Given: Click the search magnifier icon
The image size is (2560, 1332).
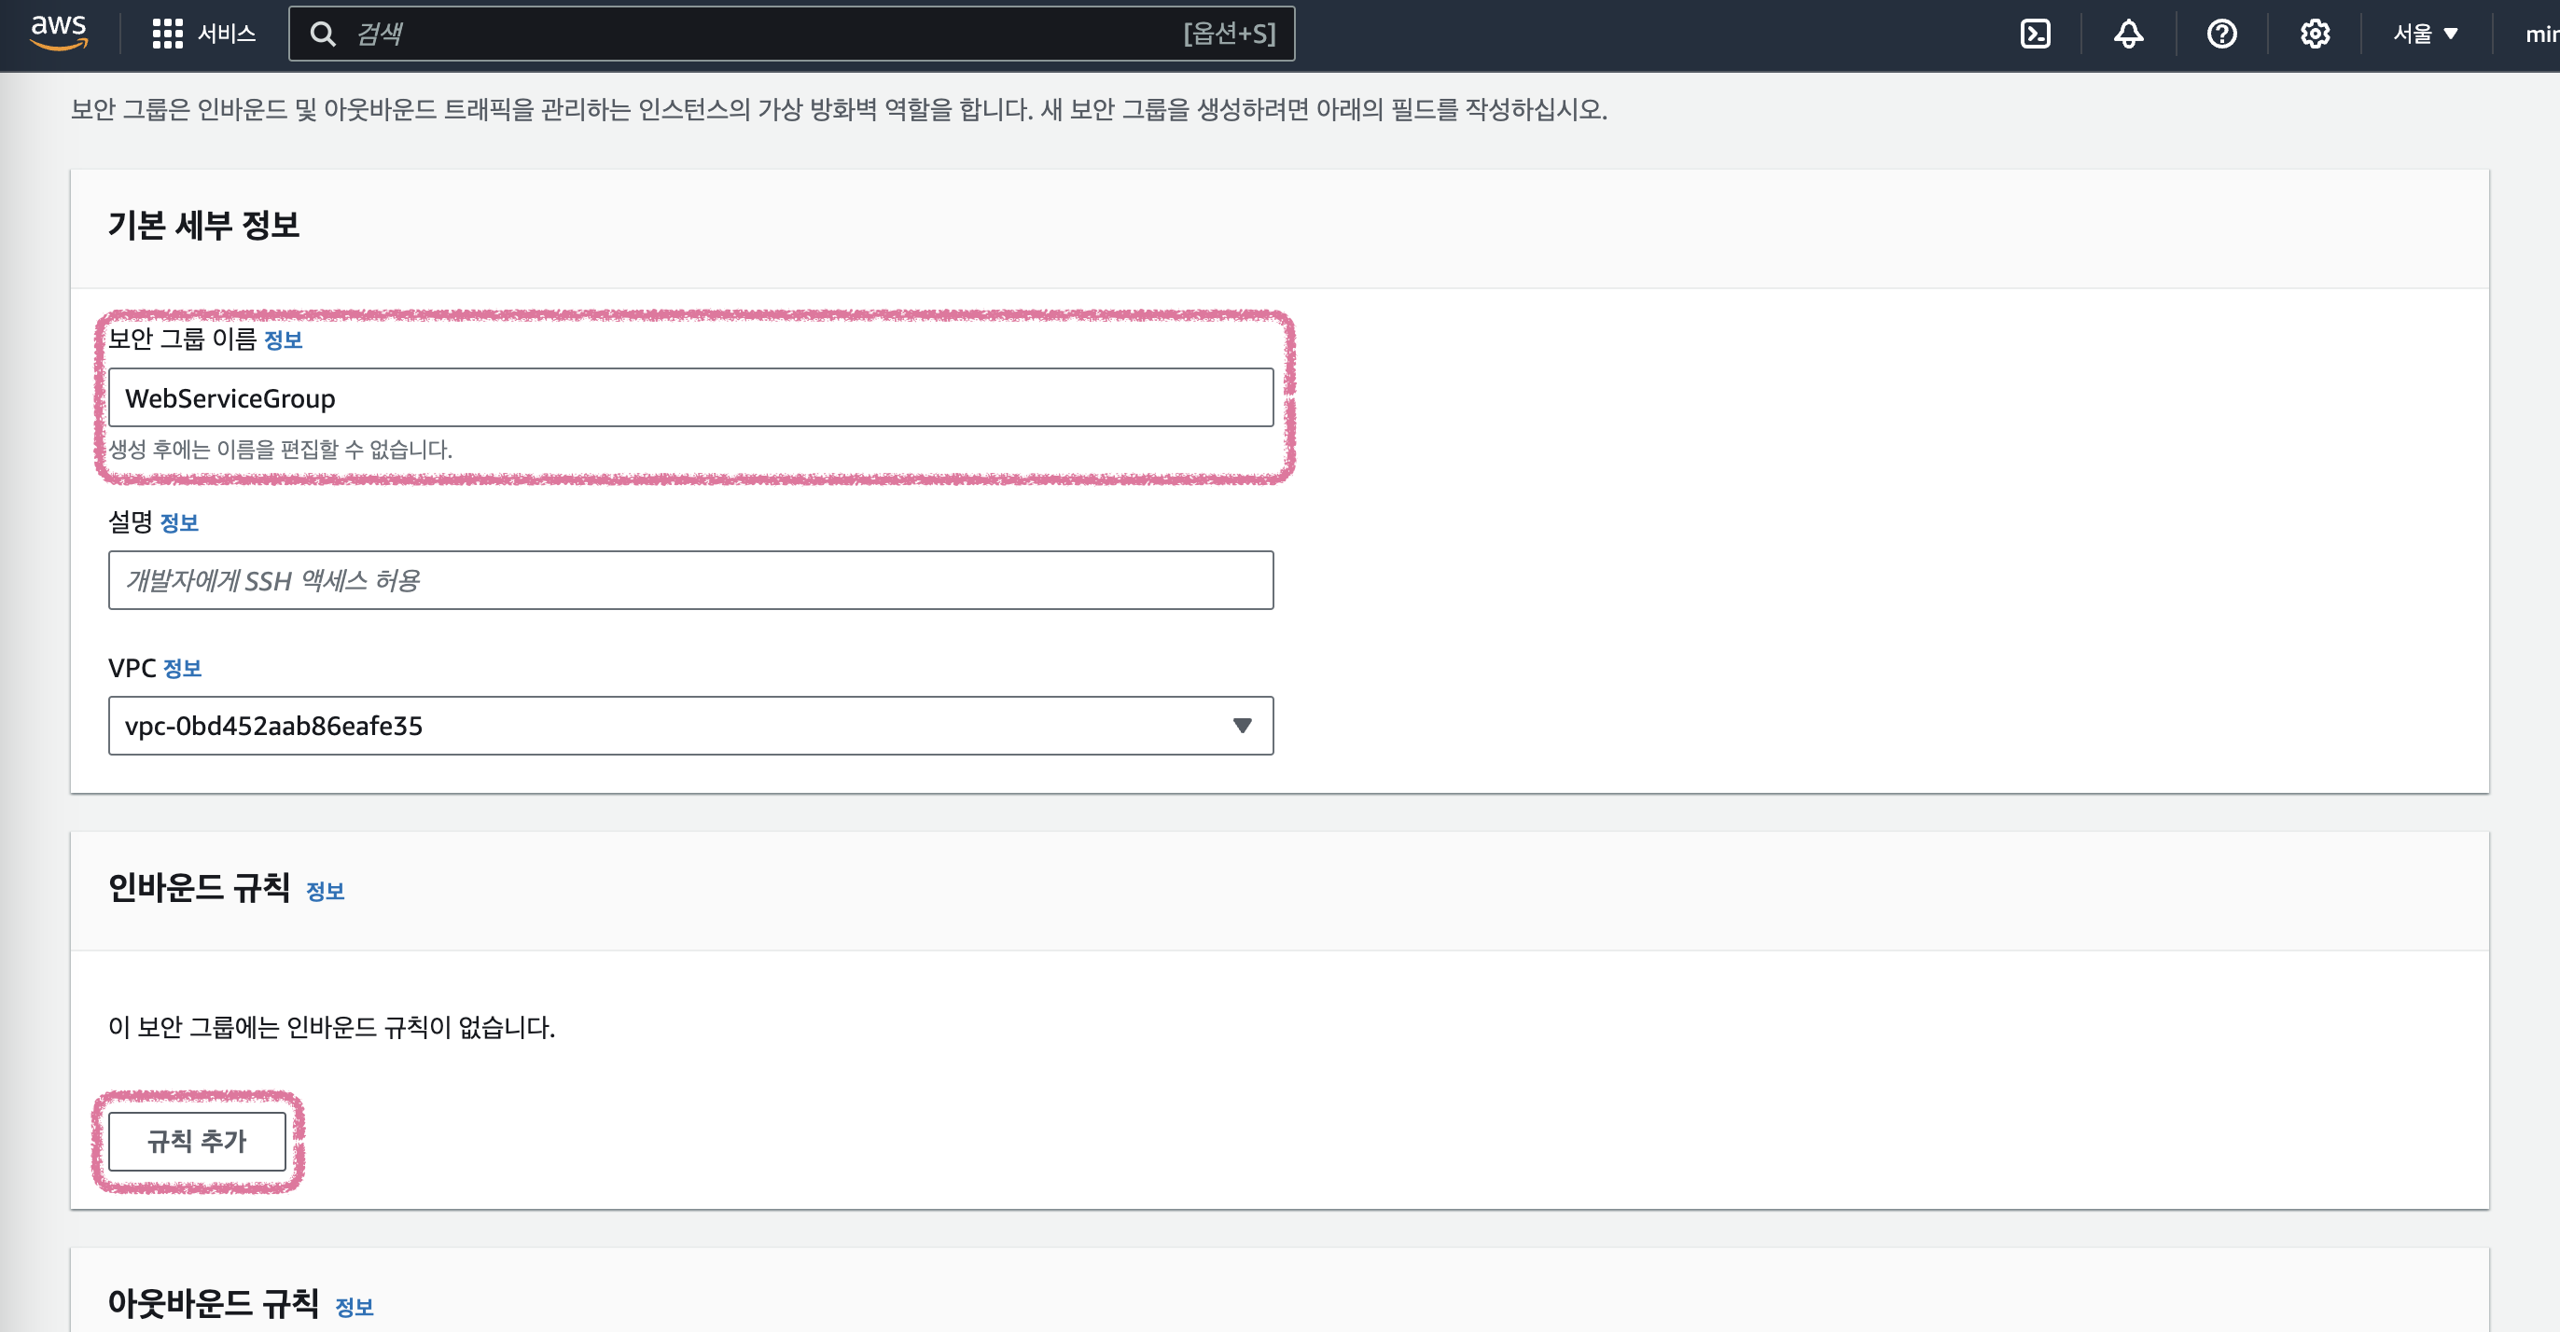Looking at the screenshot, I should [x=322, y=34].
